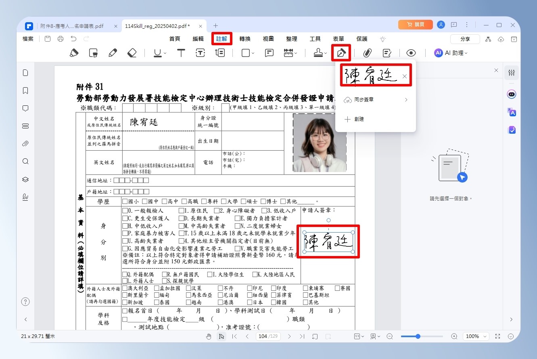Image resolution: width=537 pixels, height=359 pixels.
Task: Open the 表單 menu tab
Action: (338, 39)
